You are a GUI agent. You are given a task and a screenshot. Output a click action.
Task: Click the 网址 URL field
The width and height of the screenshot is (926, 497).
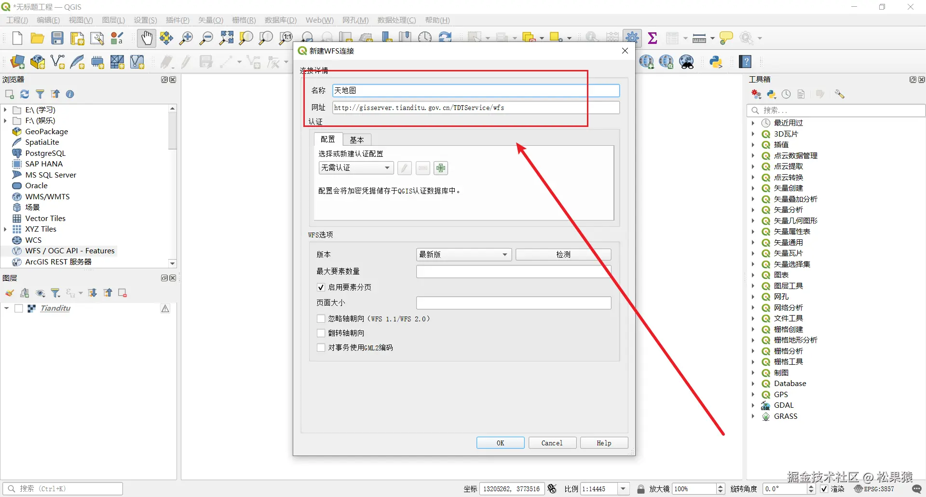tap(476, 108)
